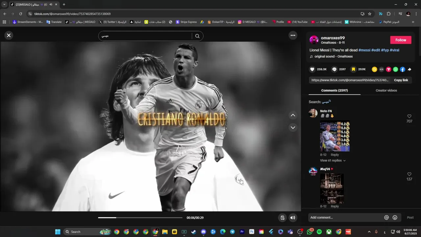This screenshot has width=421, height=237.
Task: Click the browser address bar URL
Action: [x=72, y=14]
